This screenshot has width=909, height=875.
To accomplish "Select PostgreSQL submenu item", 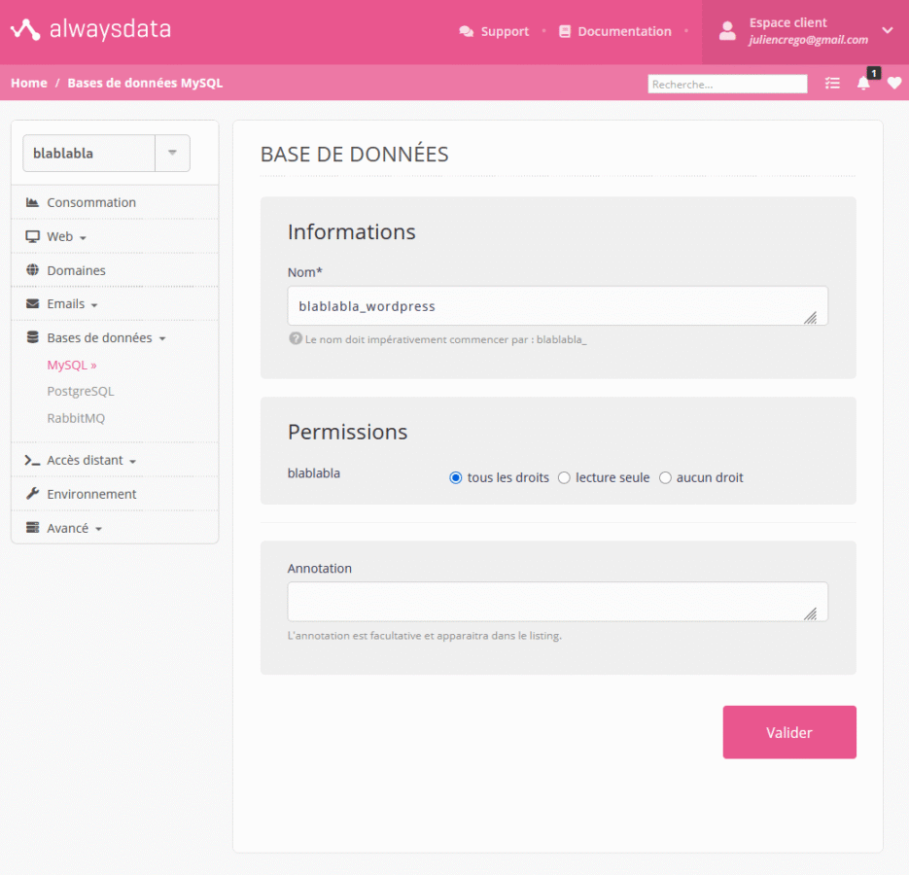I will 81,392.
